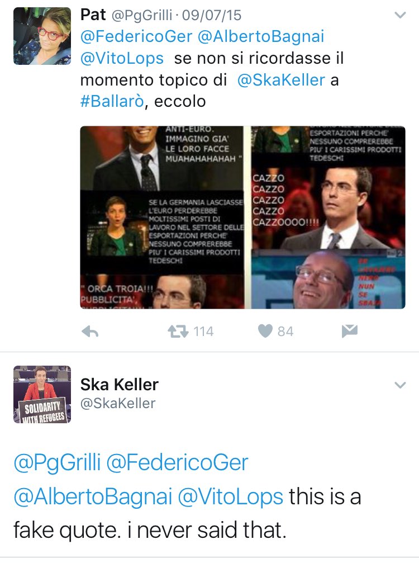Send Pat's tweet via the direct message envelope icon
Viewport: 419px width, 563px height.
click(349, 331)
